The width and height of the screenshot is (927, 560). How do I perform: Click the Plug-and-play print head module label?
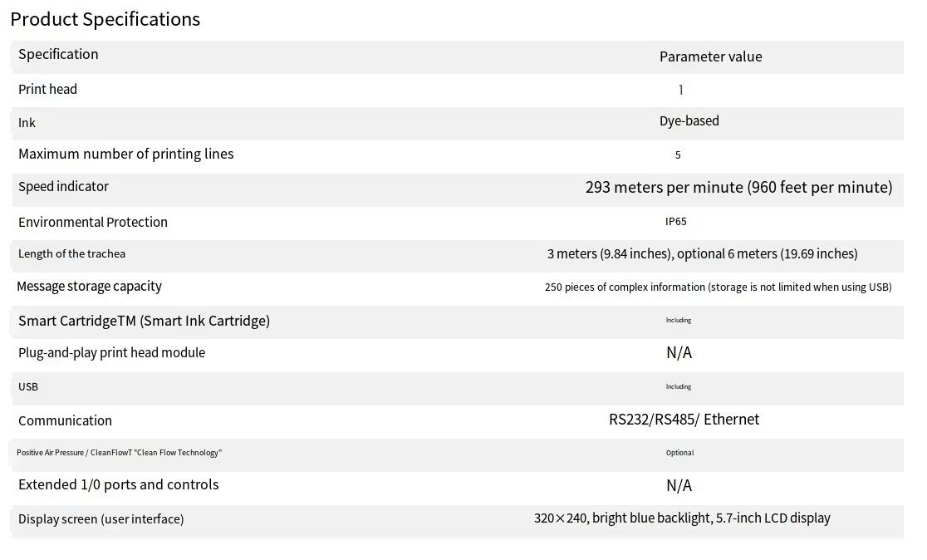coord(111,352)
